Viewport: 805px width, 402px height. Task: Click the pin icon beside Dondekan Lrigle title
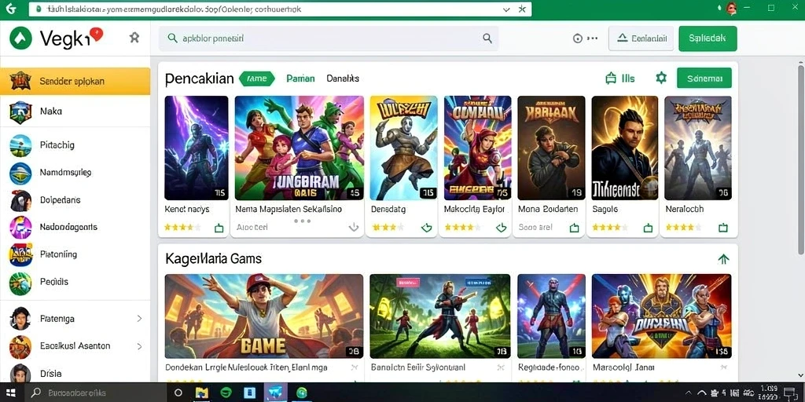point(355,367)
